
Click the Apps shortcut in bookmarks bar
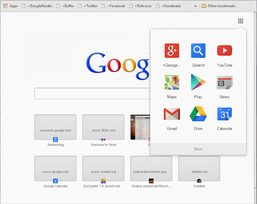(11, 6)
